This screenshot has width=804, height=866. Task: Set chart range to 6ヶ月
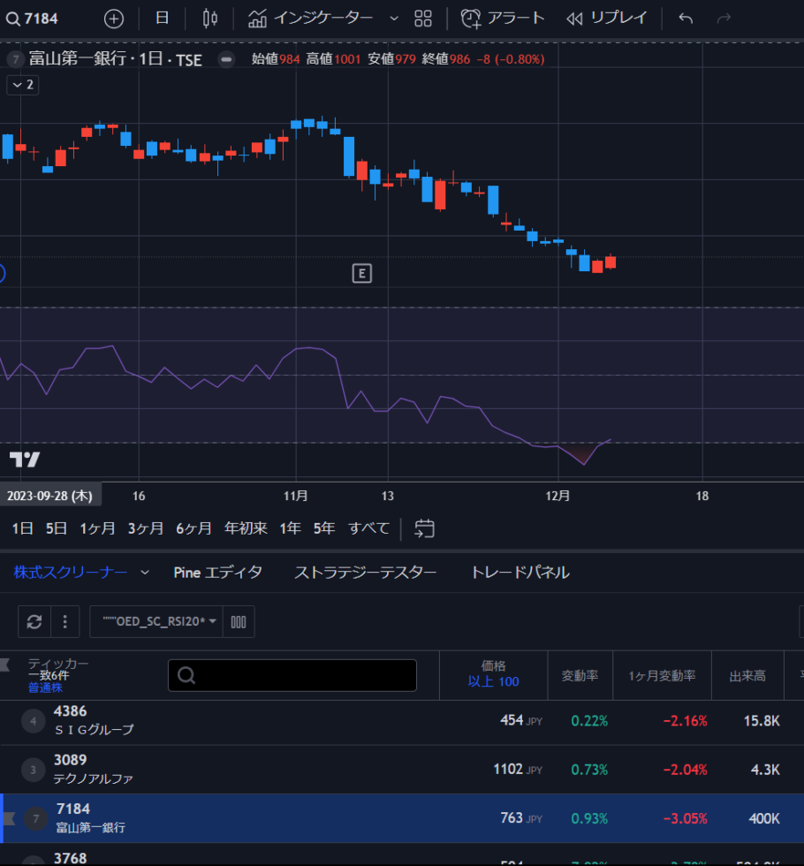click(193, 528)
